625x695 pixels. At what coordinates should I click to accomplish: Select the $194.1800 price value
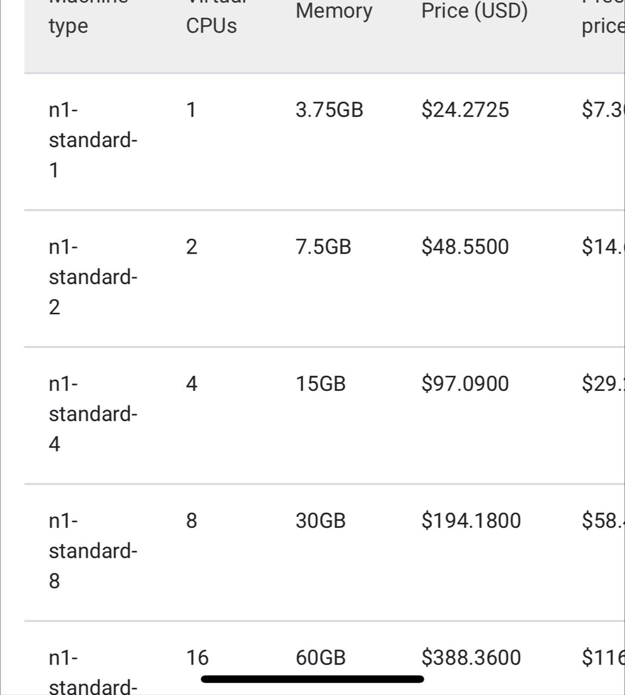click(471, 521)
